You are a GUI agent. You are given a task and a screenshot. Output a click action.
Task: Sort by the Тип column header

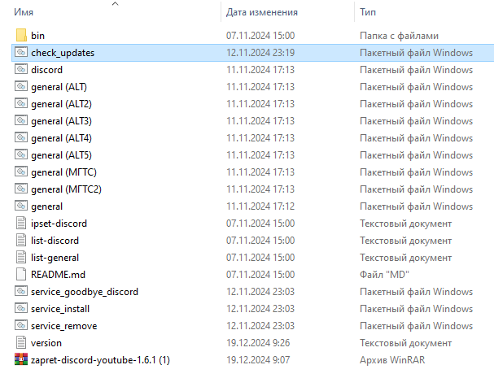(368, 12)
